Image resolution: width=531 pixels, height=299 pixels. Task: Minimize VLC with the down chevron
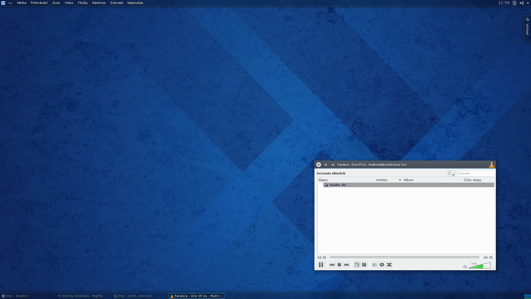pyautogui.click(x=326, y=165)
